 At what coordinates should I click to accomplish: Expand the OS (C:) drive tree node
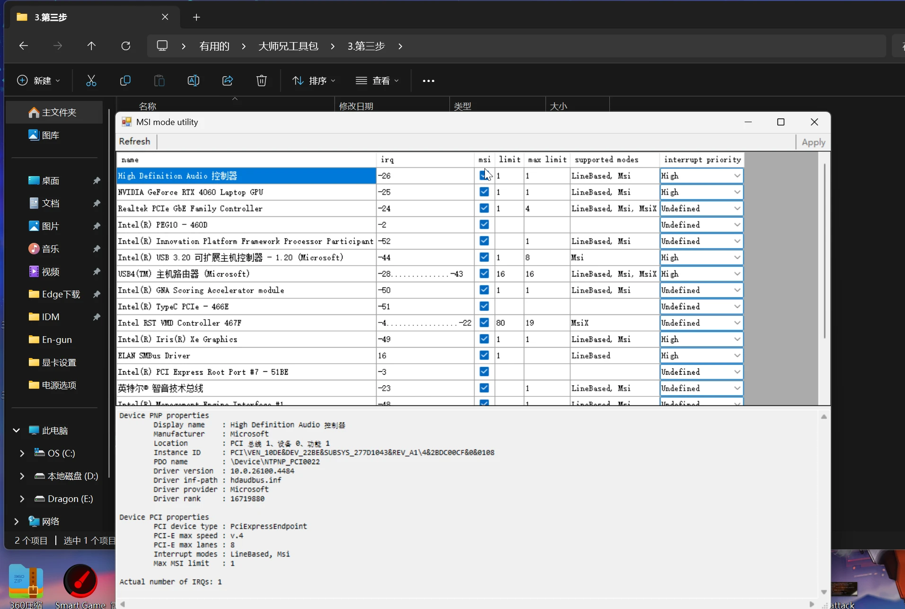tap(22, 453)
